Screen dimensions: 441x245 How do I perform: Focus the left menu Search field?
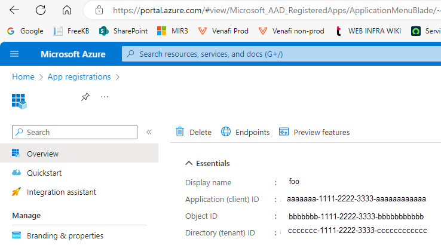[x=75, y=132]
